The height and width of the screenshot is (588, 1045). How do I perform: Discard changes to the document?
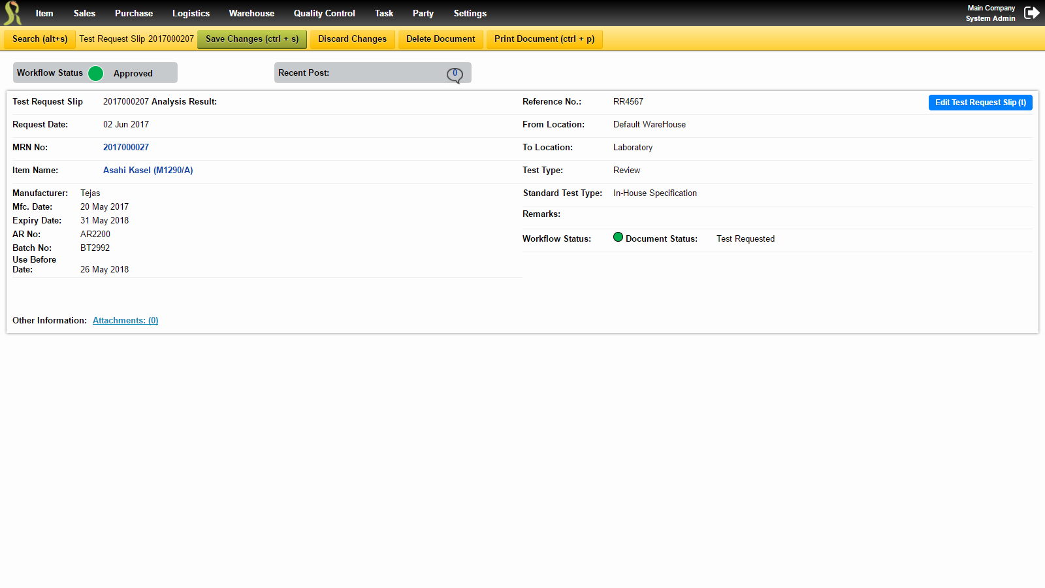[352, 39]
